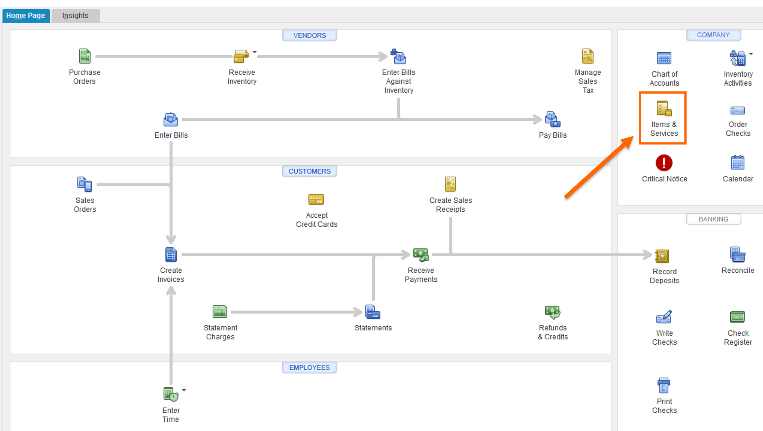Expand the Receive Inventory dropdown arrow
Viewport: 763px width, 431px height.
tap(255, 52)
